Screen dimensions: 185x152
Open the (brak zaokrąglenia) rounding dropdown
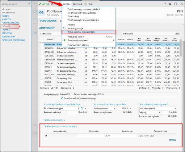pyautogui.click(x=157, y=109)
